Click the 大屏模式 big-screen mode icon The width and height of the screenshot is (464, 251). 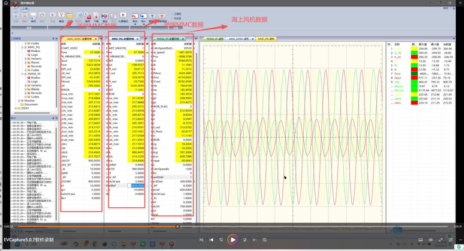pyautogui.click(x=123, y=16)
